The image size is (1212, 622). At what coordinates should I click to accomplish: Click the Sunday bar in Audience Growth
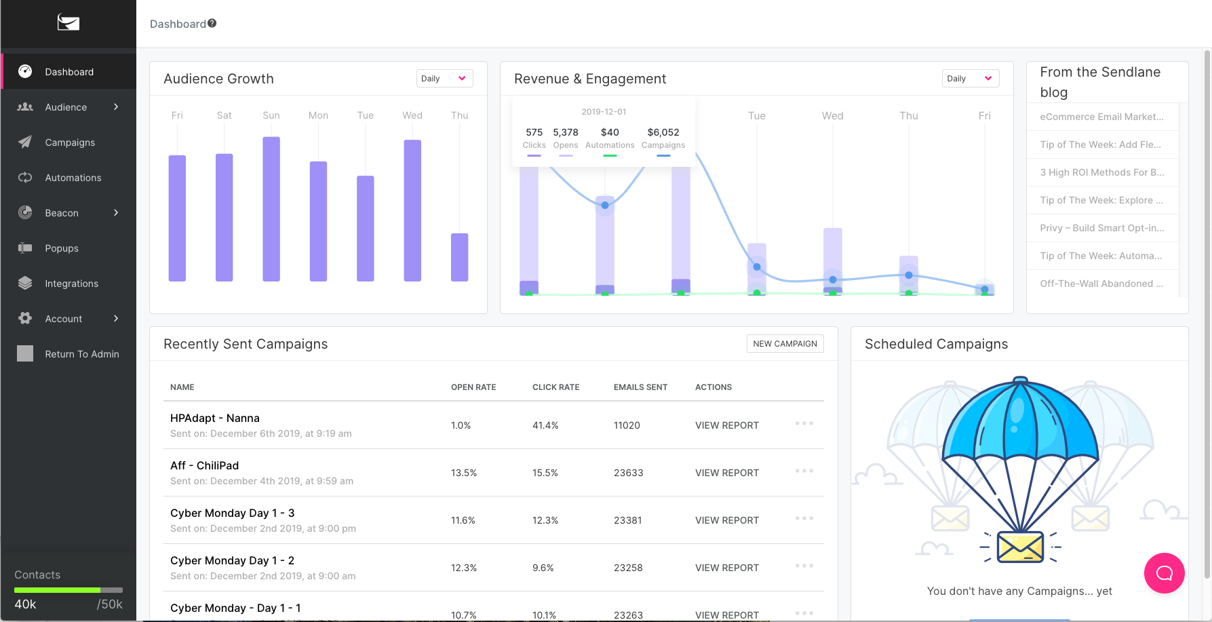pos(271,209)
